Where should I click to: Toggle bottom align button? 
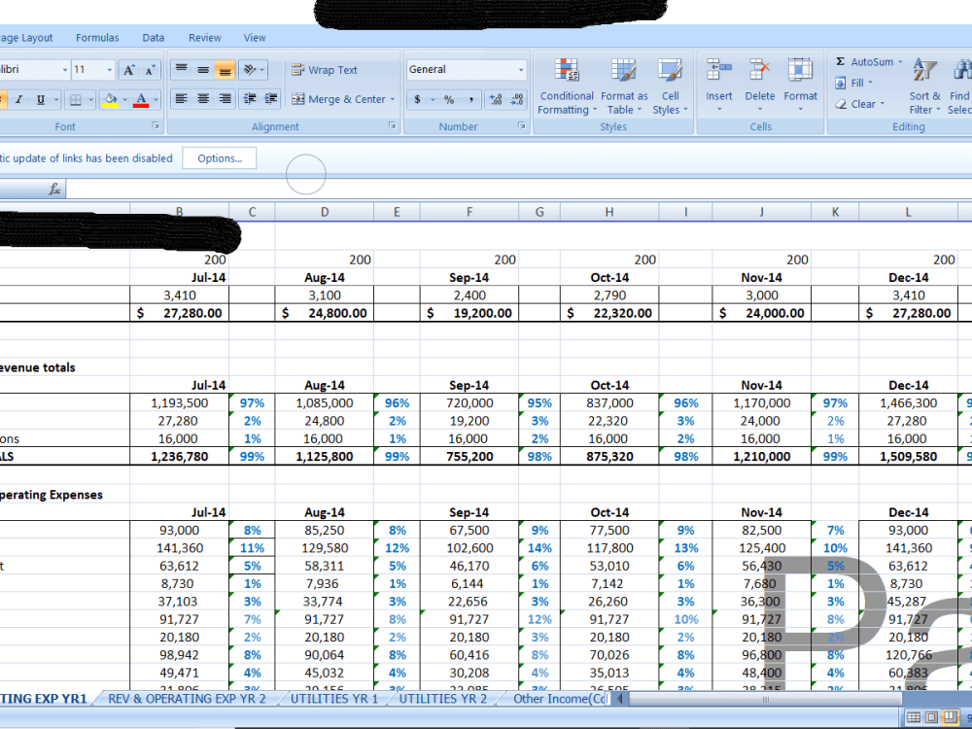(225, 69)
